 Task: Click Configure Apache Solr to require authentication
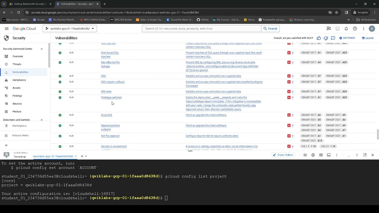tap(212, 136)
